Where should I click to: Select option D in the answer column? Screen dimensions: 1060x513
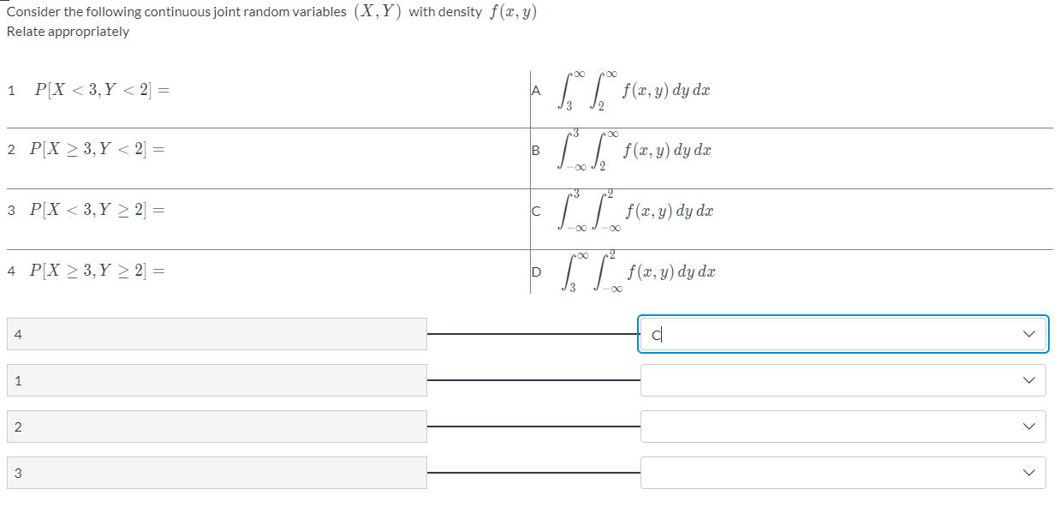click(x=634, y=271)
